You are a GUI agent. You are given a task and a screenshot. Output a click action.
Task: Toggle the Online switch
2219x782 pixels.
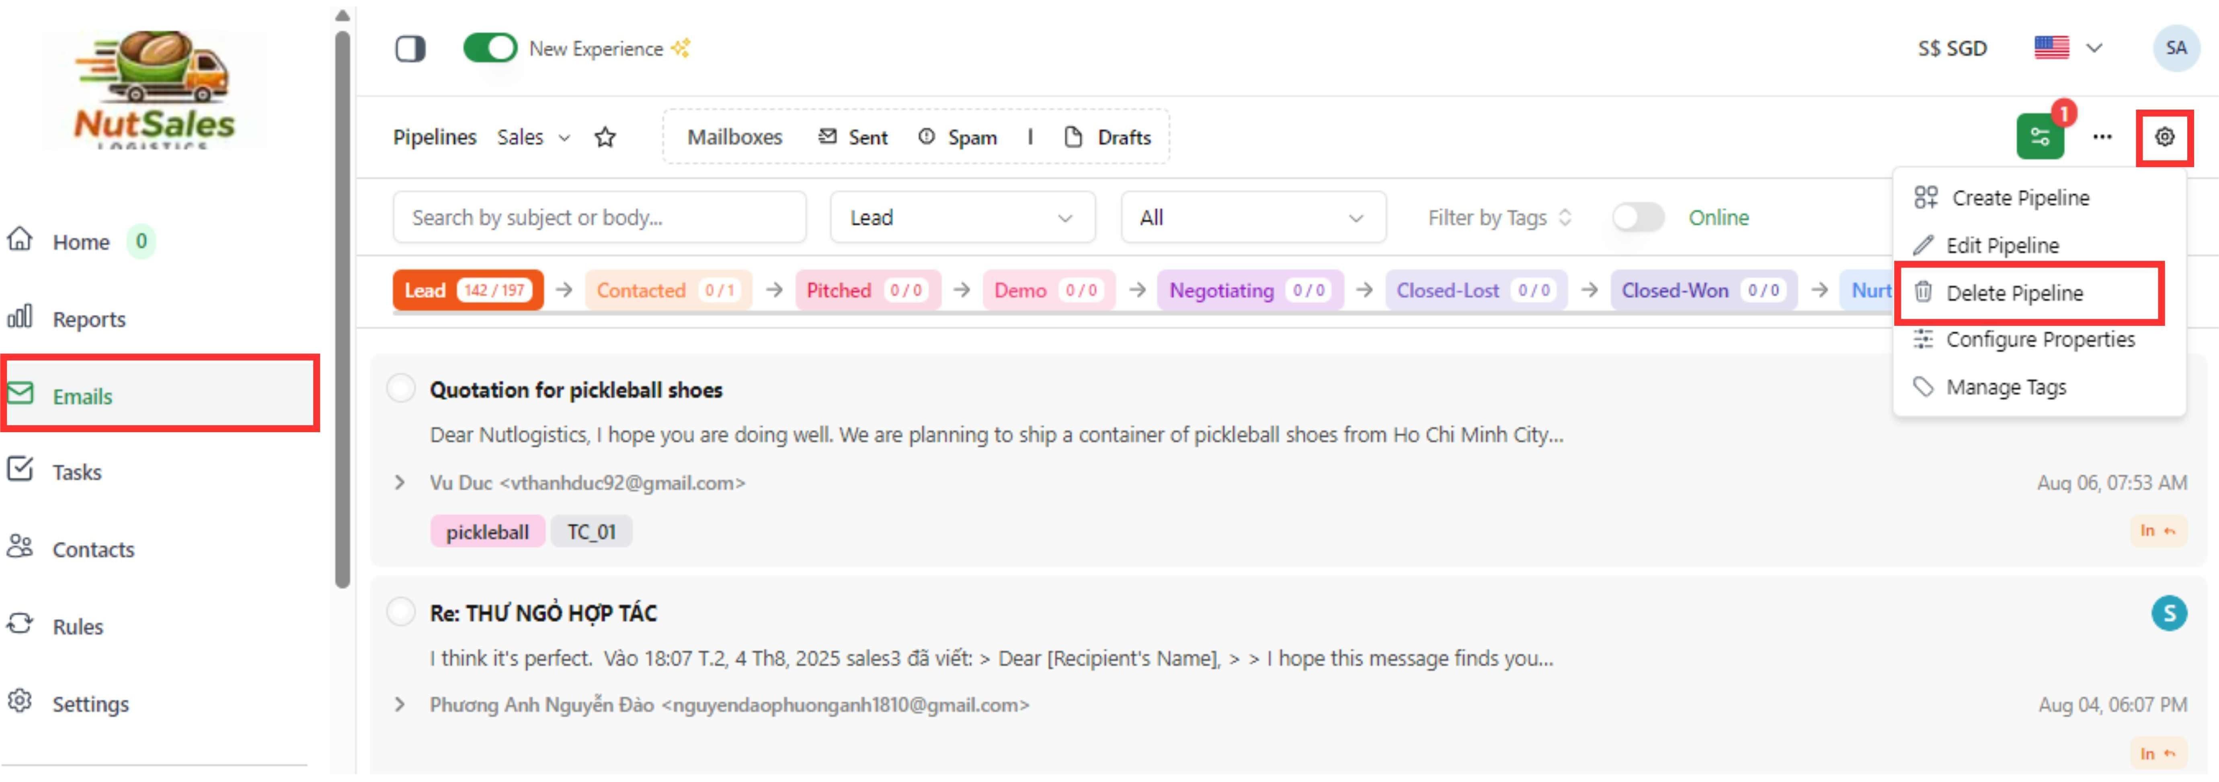pos(1638,218)
